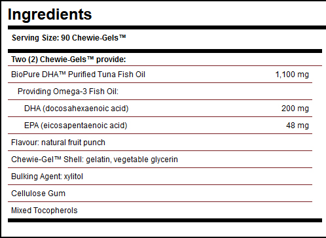Click the thick black rule under Ingredients
The height and width of the screenshot is (238, 326).
[x=167, y=27]
